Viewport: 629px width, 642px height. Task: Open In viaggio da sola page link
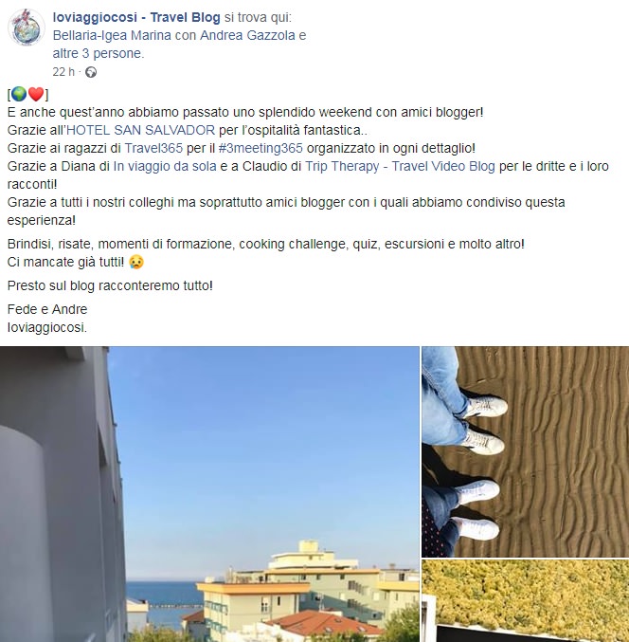click(165, 166)
